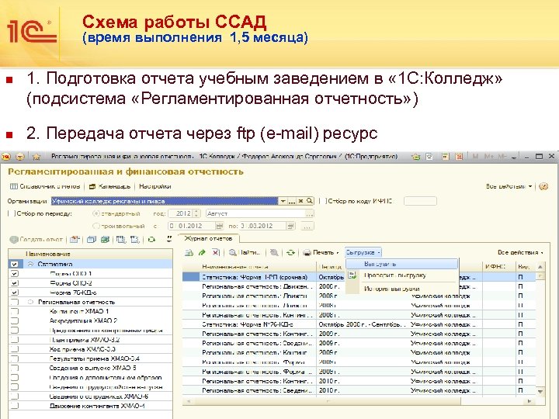Click the add report icon in journal toolbar
This screenshot has height=419, width=559.
coord(189,253)
